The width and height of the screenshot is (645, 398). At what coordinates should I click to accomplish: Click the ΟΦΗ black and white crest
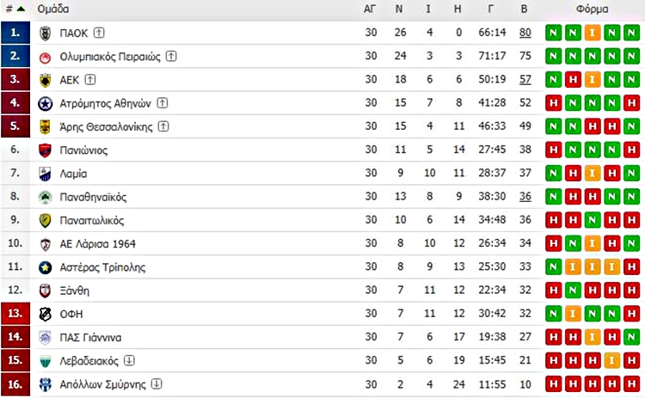point(45,315)
